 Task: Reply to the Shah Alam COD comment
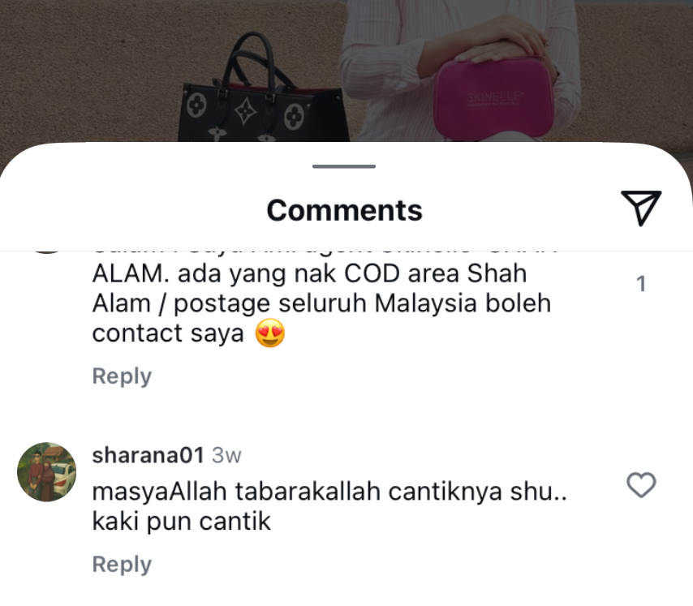(122, 376)
